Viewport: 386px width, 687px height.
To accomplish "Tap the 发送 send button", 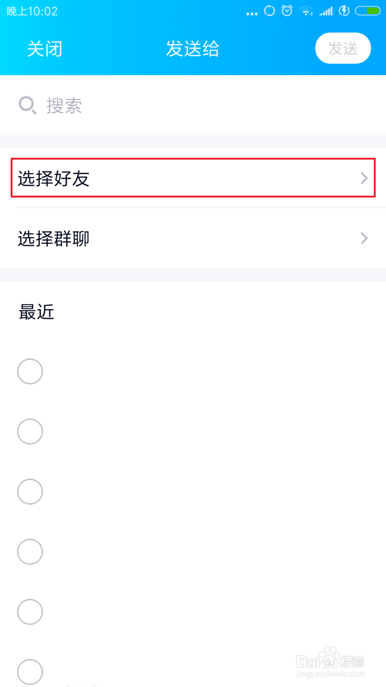I will 343,48.
